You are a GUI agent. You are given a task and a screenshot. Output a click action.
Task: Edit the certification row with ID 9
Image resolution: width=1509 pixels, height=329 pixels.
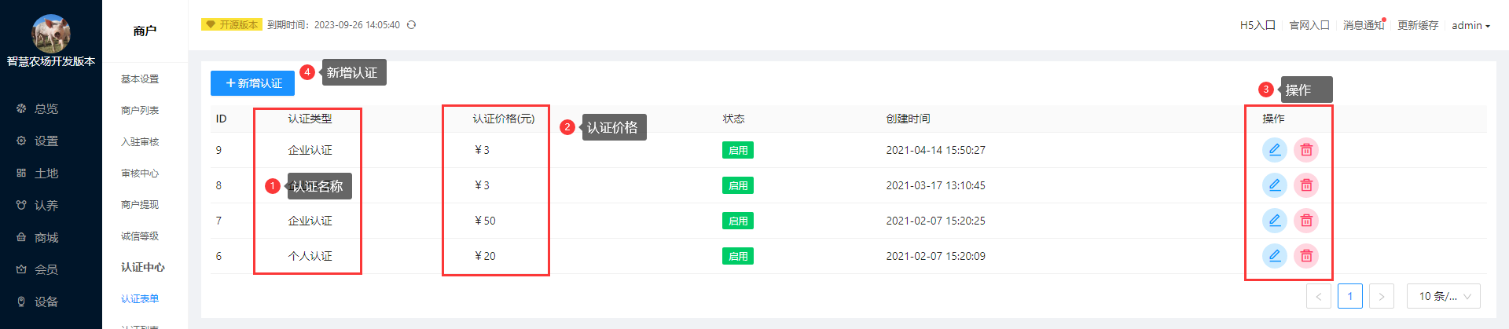pyautogui.click(x=1274, y=150)
